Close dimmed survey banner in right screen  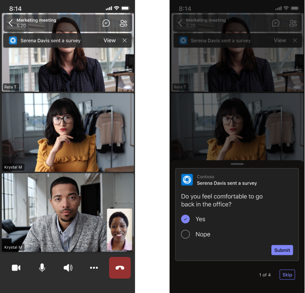coord(295,41)
